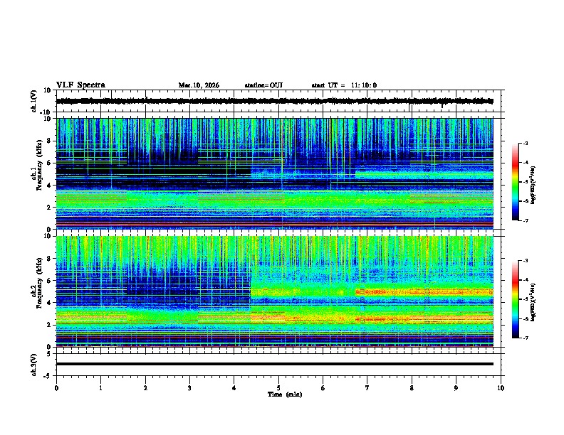Viewport: 564px width, 435px height.
Task: Click the "VLF Spectra" plot title
Action: pyautogui.click(x=80, y=85)
